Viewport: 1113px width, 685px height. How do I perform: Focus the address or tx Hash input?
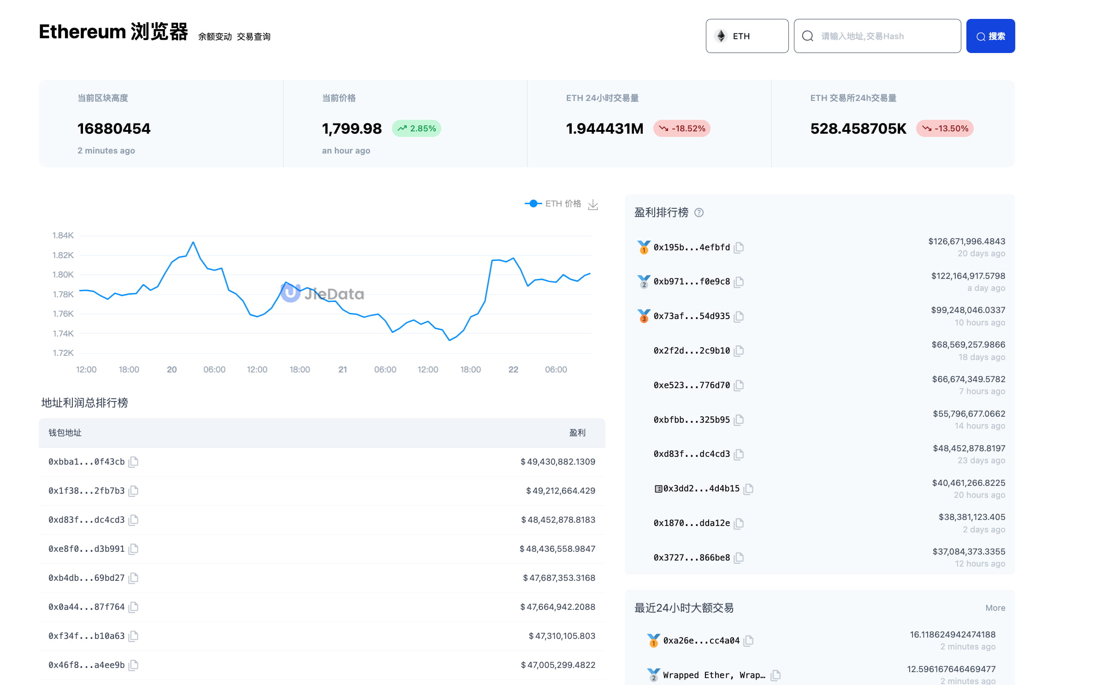point(877,36)
